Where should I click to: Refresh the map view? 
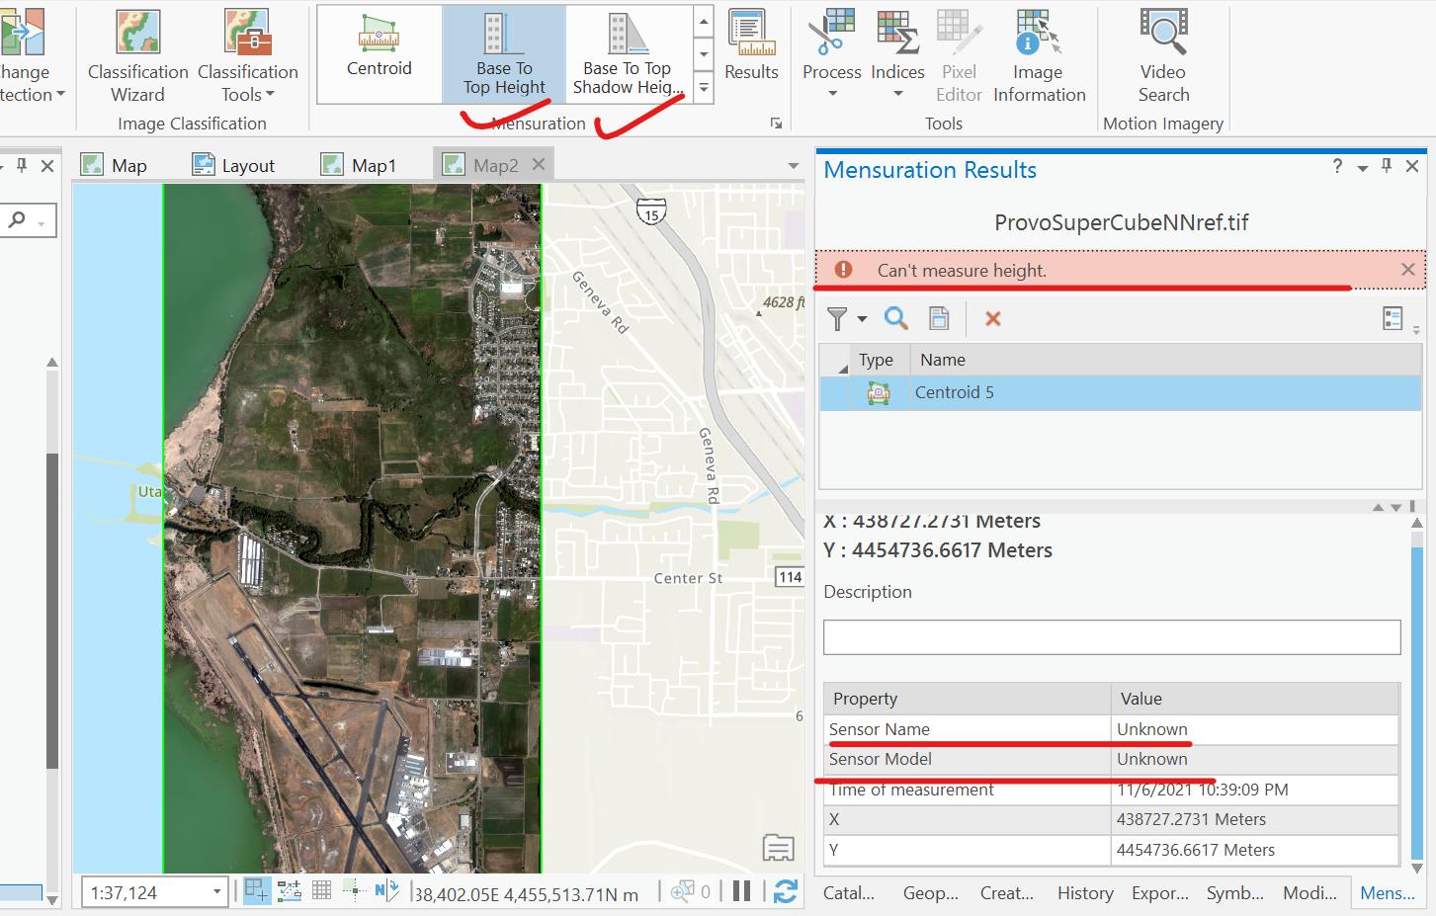click(786, 890)
